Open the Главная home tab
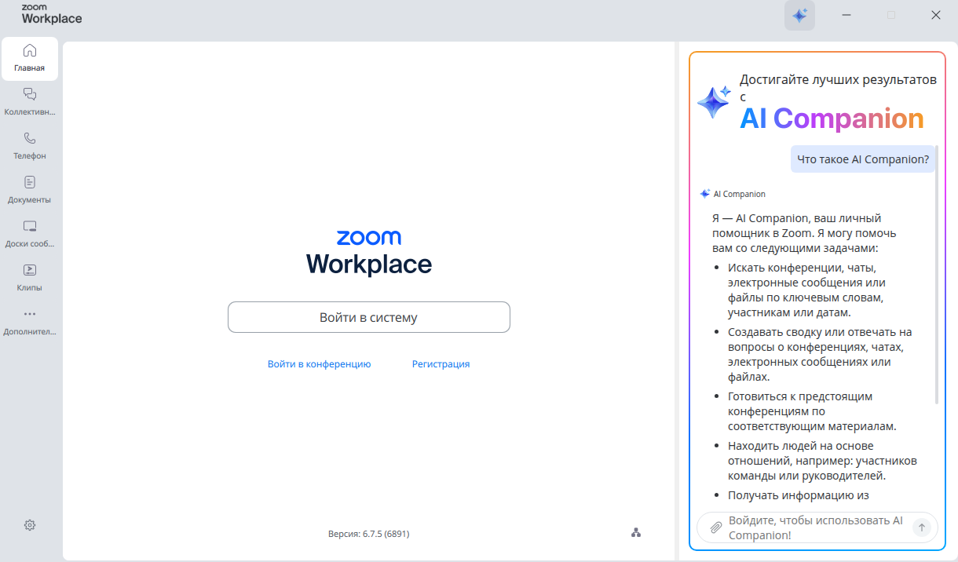958x562 pixels. (x=29, y=58)
